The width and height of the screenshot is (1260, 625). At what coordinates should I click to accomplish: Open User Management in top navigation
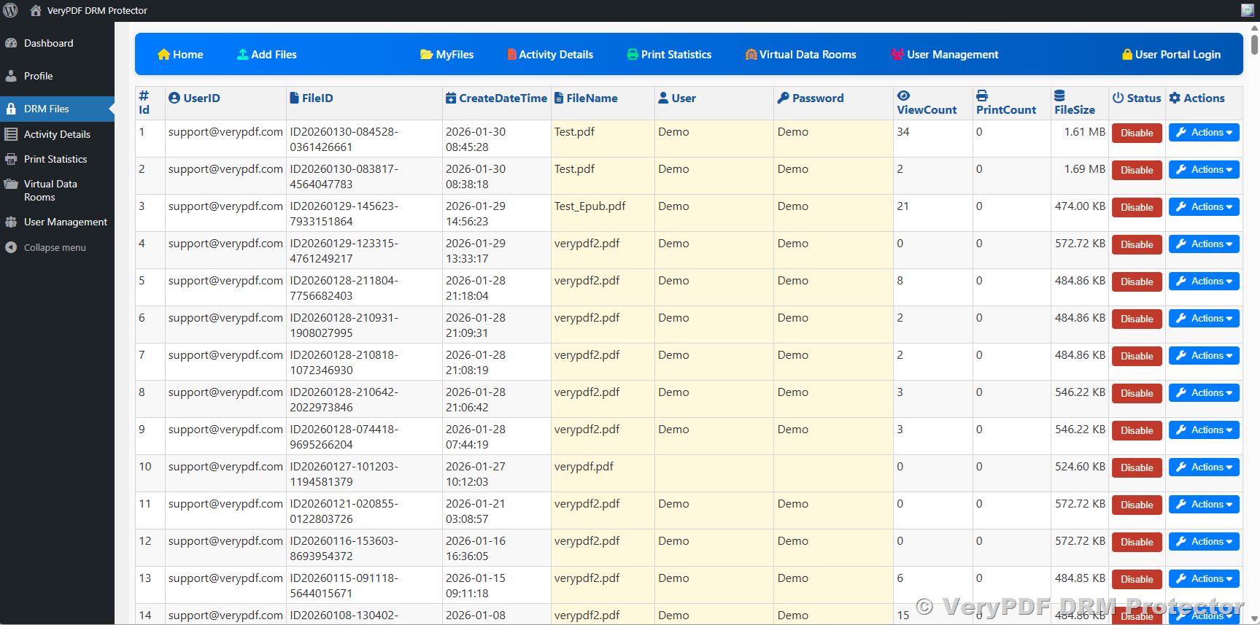(945, 55)
